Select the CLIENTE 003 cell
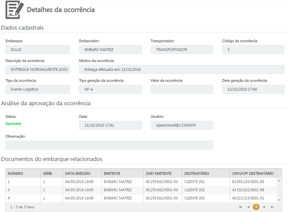This screenshot has height=212, width=288. (206, 198)
